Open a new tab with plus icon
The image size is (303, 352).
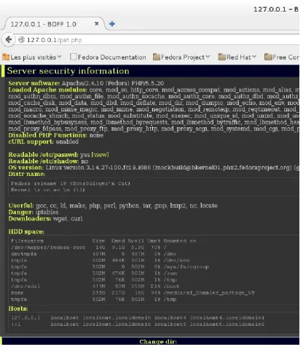click(112, 24)
